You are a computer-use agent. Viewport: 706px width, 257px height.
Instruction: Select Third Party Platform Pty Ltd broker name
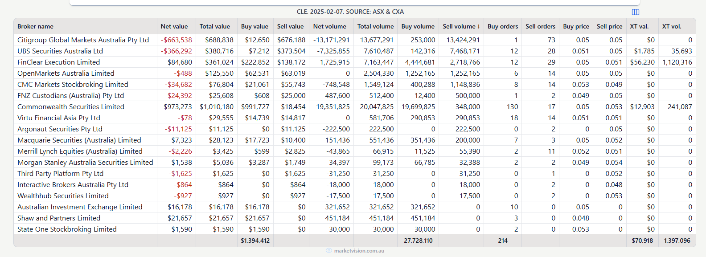pos(61,174)
